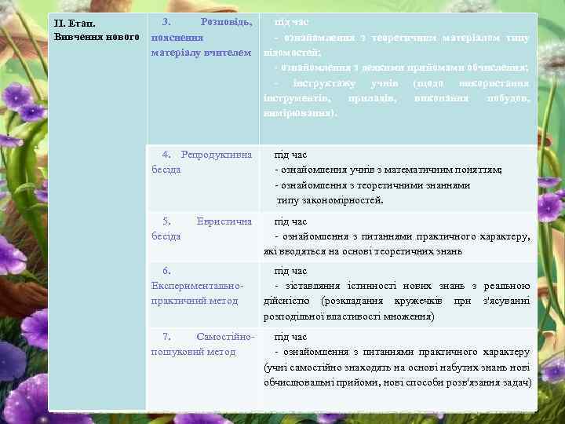The image size is (565, 424).
Task: Click the words 'матеріалу вчителем'
Action: 201,53
